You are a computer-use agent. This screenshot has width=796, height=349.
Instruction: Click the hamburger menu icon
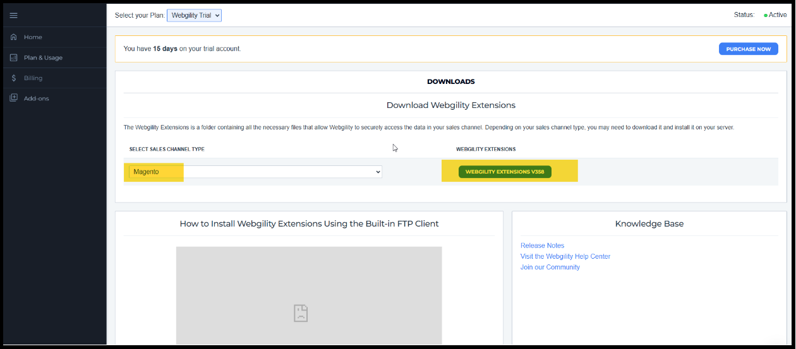(13, 15)
